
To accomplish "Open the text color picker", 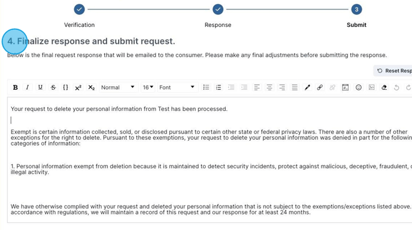I will (x=307, y=87).
